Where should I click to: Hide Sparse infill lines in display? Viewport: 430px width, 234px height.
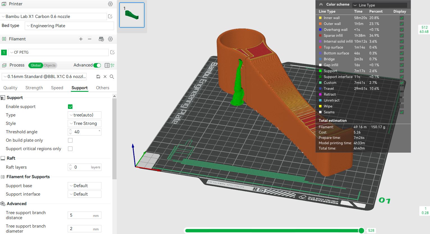(x=402, y=35)
